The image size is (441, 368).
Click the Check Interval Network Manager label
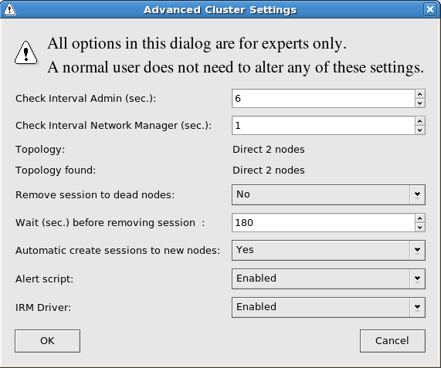114,126
